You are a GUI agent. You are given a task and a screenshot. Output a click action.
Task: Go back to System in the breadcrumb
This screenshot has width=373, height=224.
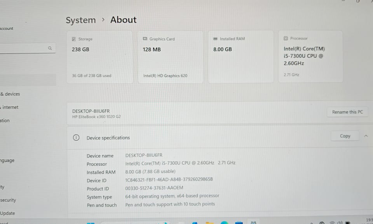(x=81, y=20)
